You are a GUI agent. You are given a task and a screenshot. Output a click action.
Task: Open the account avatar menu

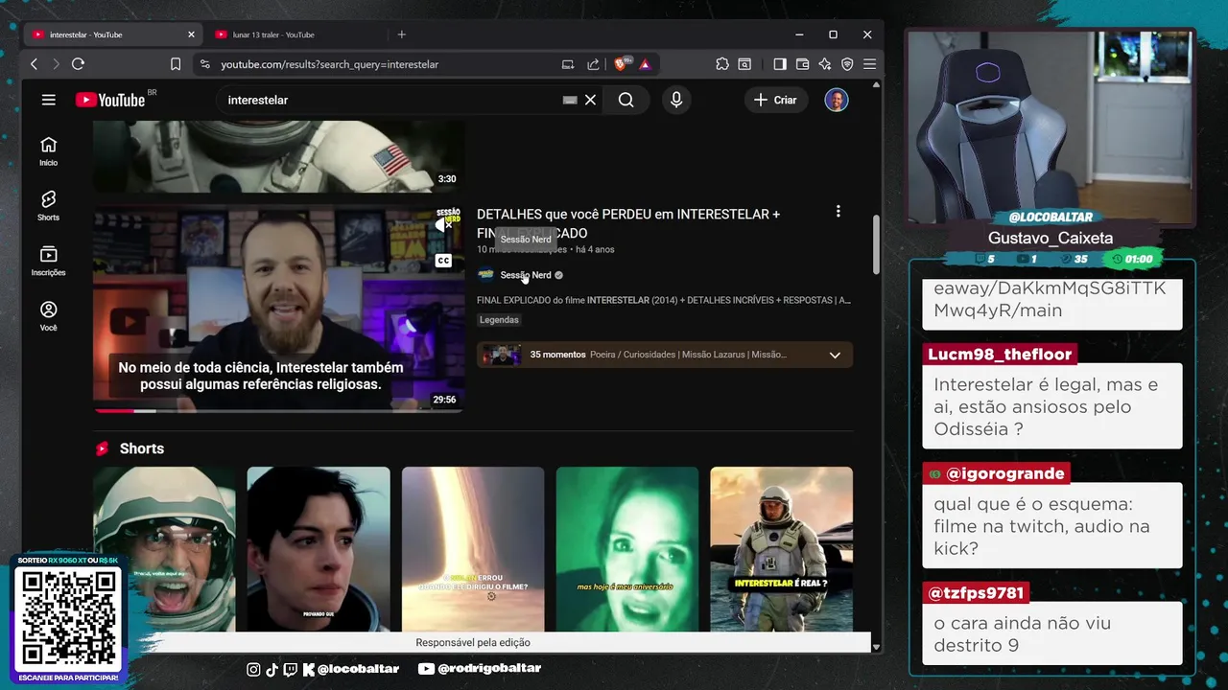click(x=837, y=100)
